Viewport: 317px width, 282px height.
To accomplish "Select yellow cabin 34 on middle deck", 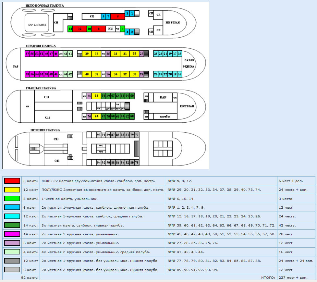I will click(x=116, y=74).
